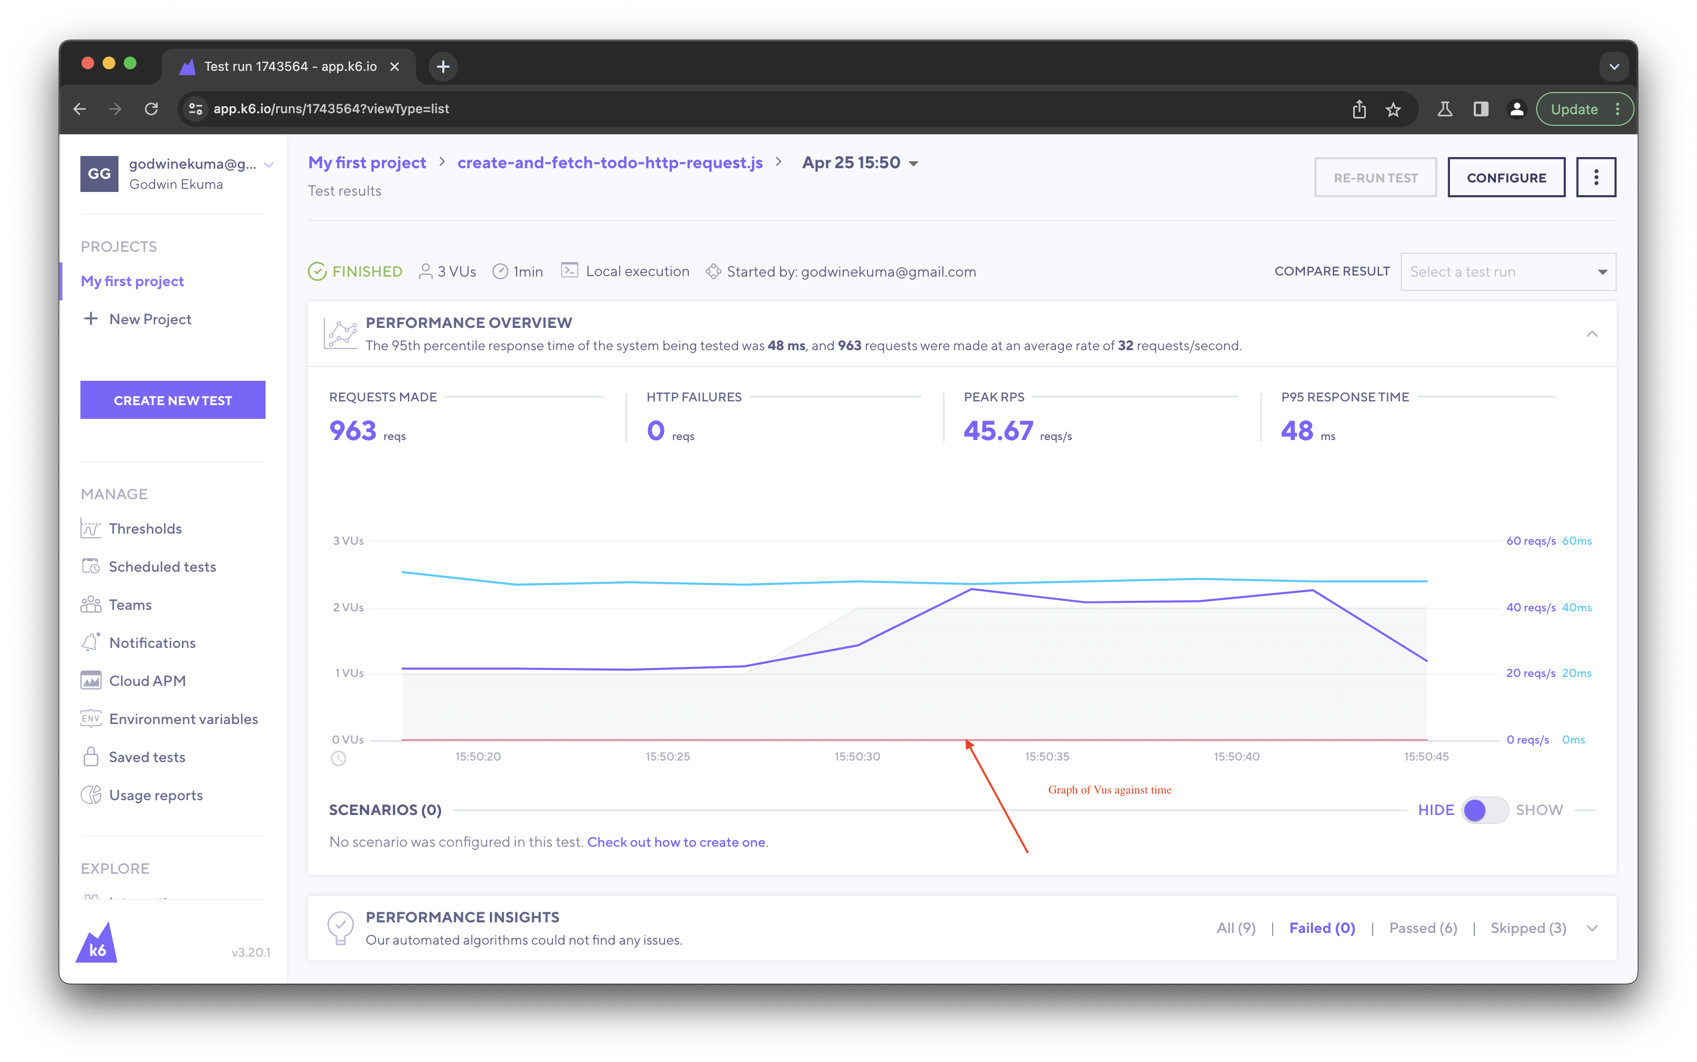The height and width of the screenshot is (1062, 1697).
Task: Click the three-dot menu next to CONFIGURE
Action: 1596,177
